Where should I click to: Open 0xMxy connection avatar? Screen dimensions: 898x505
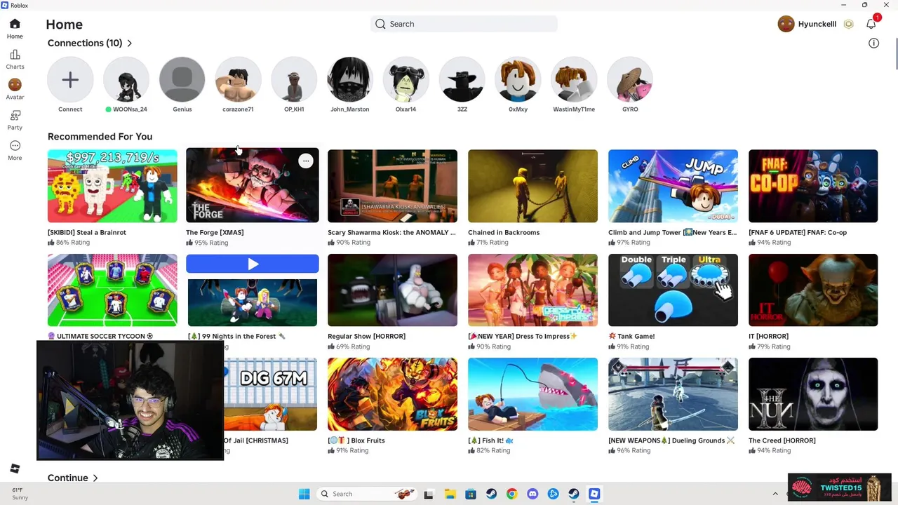coord(518,80)
